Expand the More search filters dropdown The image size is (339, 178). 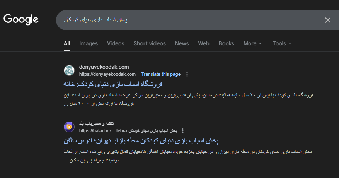click(252, 43)
